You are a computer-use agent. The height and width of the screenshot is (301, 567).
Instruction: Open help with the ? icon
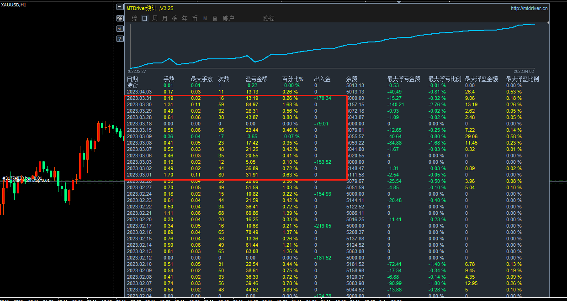120,39
